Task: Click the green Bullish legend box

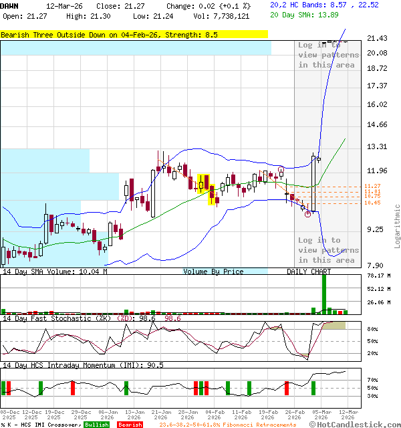Action: click(97, 425)
